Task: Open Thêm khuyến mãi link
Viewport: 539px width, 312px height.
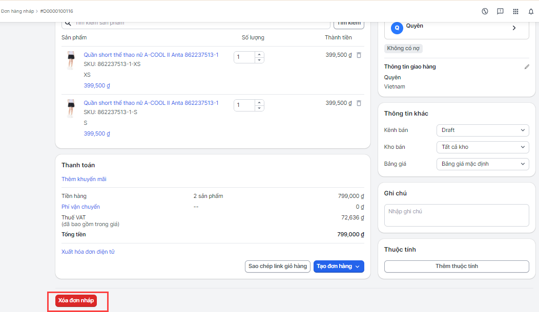Action: point(84,179)
